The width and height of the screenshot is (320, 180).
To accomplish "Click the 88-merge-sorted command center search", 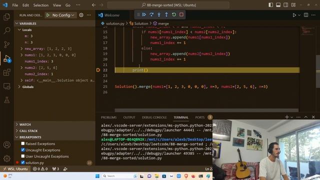I will tap(168, 5).
